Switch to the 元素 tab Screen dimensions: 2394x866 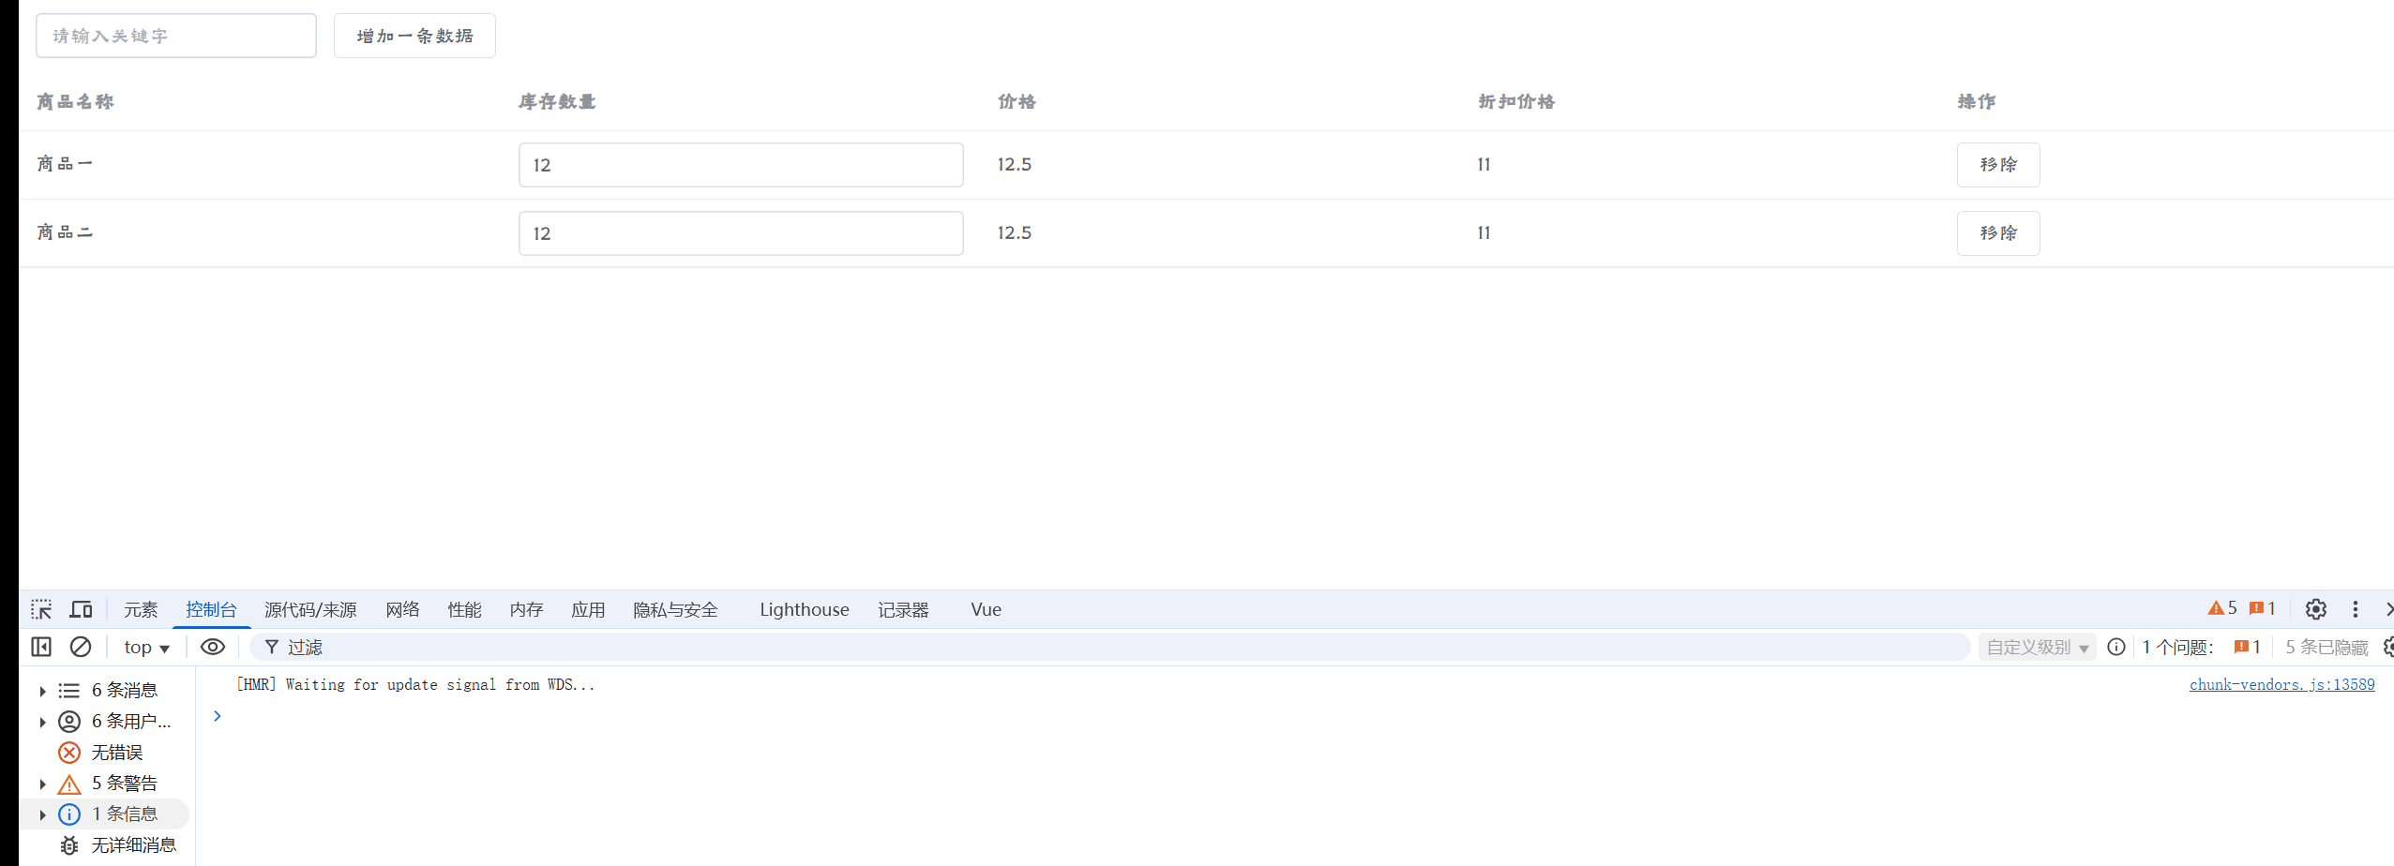(141, 609)
